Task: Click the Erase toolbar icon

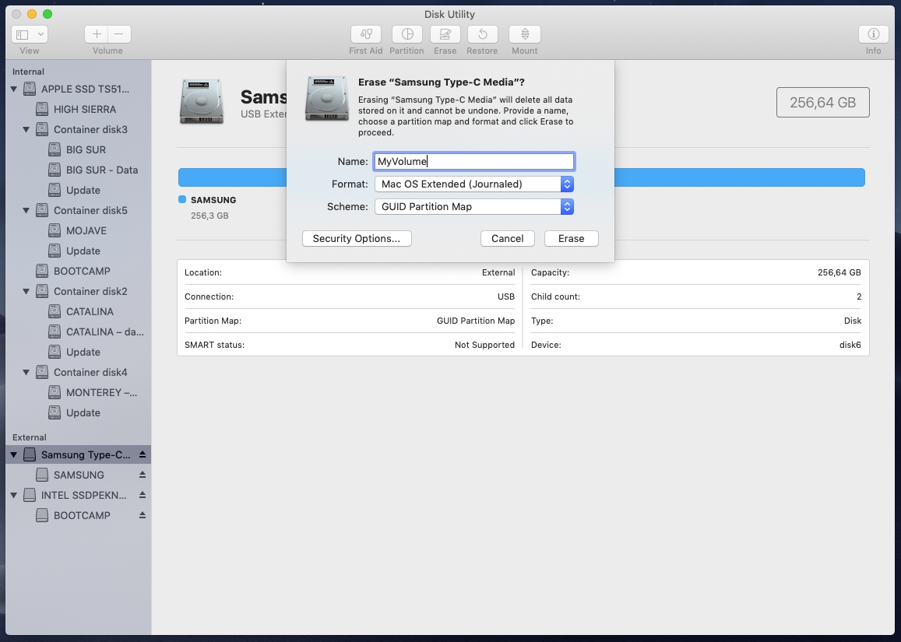Action: tap(445, 34)
